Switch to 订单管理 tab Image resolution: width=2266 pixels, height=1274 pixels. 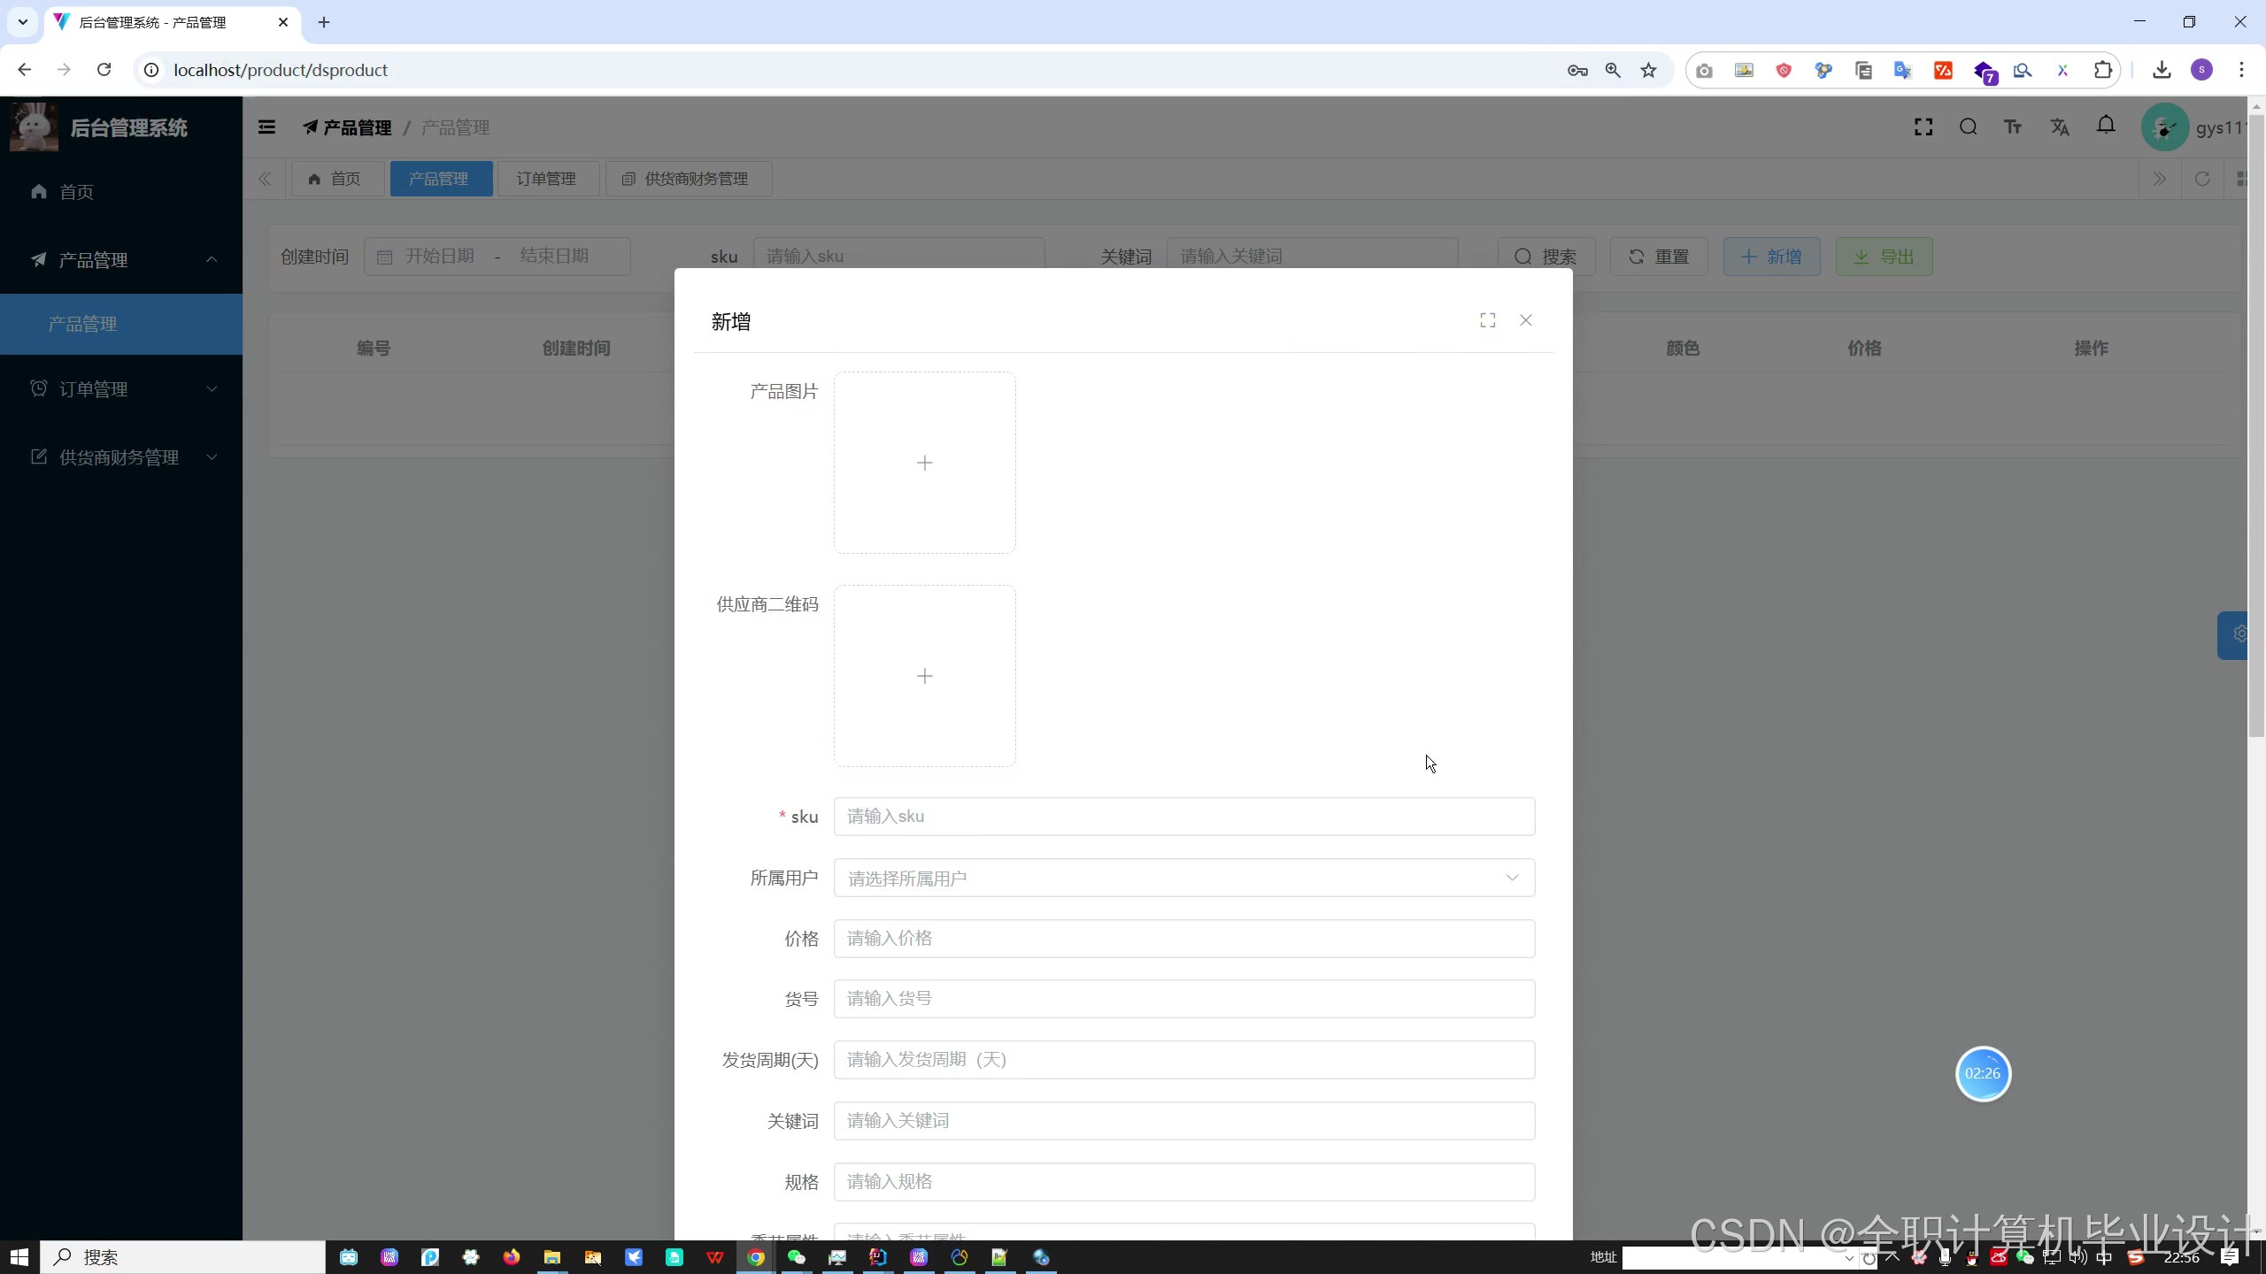[547, 179]
